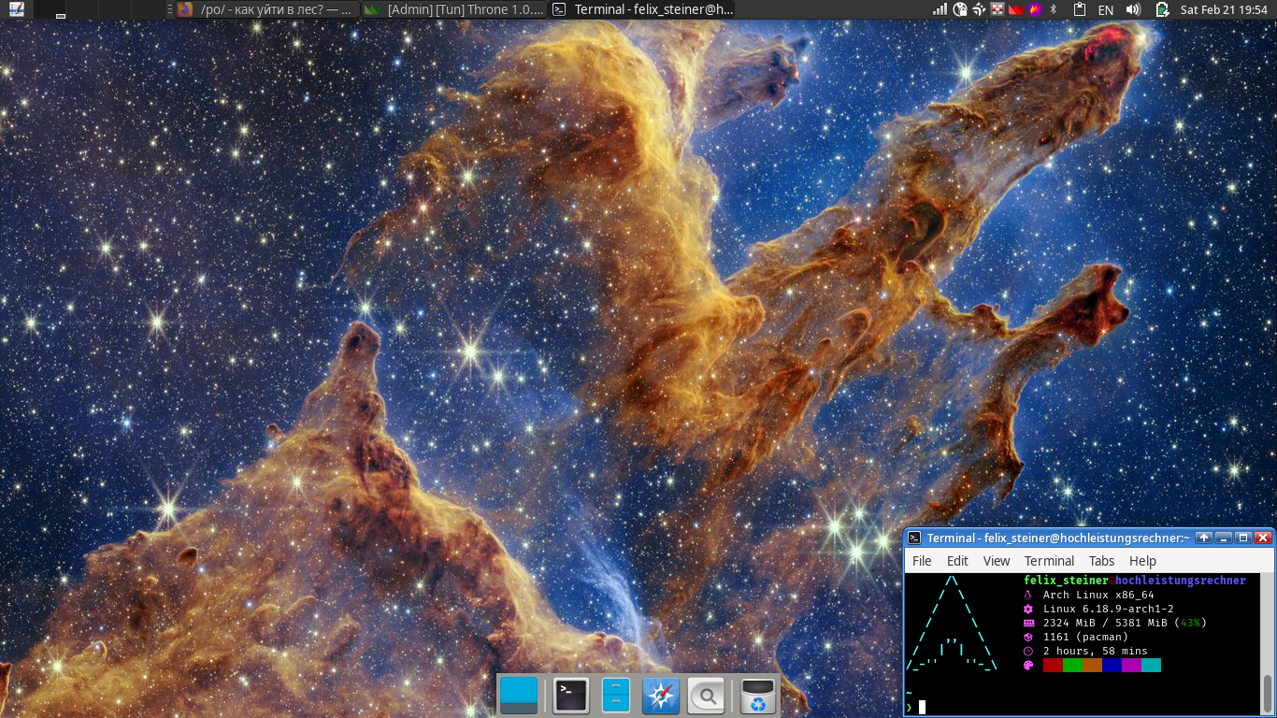Click the Terminal's vertical scrollbar handle

(1268, 693)
